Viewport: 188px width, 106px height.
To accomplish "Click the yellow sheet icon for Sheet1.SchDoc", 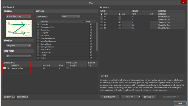I will coord(5,68).
